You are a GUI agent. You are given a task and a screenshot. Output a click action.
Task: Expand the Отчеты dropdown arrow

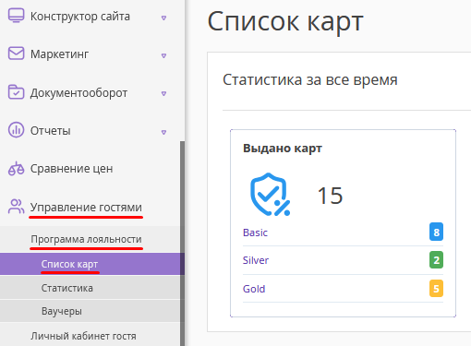click(x=163, y=132)
